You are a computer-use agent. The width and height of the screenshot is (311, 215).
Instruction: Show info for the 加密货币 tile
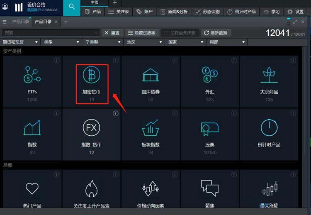pyautogui.click(x=116, y=60)
